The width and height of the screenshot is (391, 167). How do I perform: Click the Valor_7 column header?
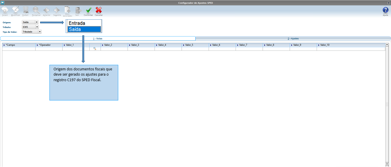click(x=249, y=45)
